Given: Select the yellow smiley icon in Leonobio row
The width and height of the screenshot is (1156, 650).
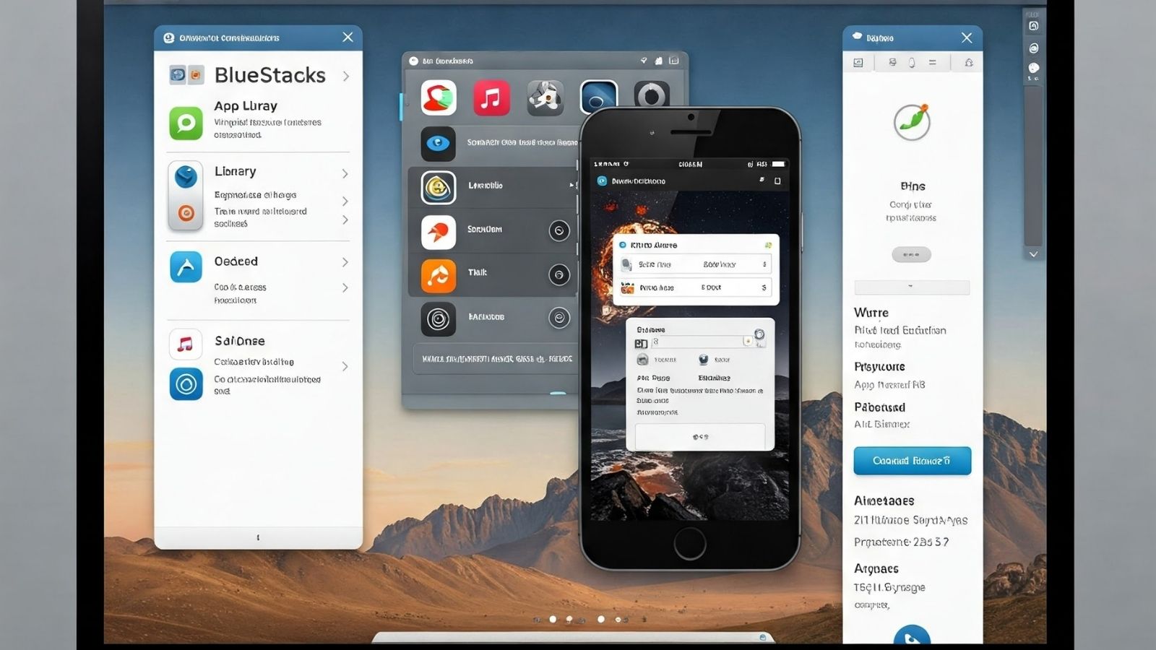Looking at the screenshot, I should [438, 188].
